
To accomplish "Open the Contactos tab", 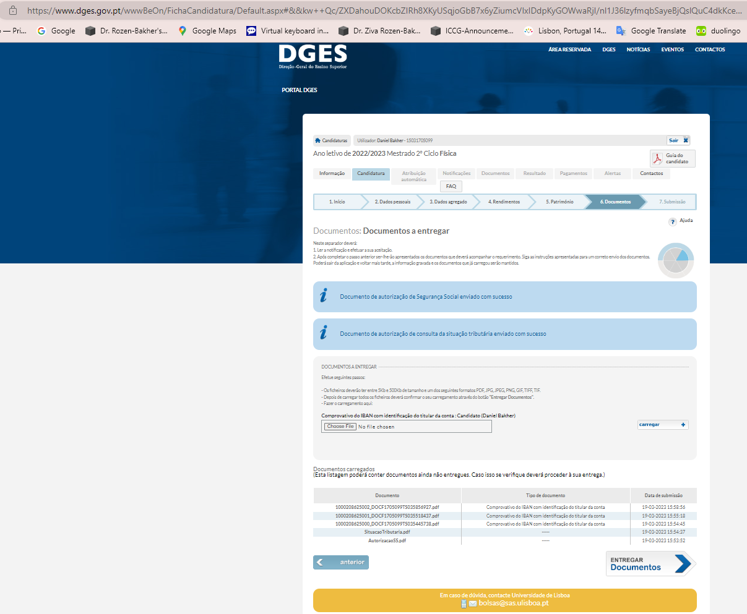I will pyautogui.click(x=651, y=174).
